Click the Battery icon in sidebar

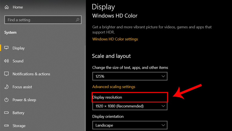tap(6, 113)
